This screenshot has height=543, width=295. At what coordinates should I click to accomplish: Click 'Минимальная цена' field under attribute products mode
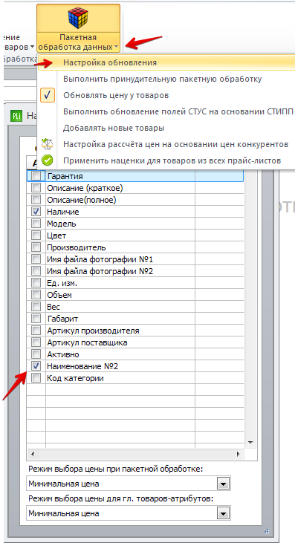129,513
